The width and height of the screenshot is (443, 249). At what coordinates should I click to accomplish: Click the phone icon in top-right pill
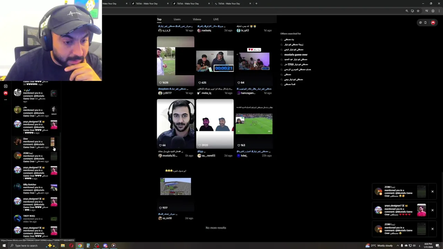point(425,22)
